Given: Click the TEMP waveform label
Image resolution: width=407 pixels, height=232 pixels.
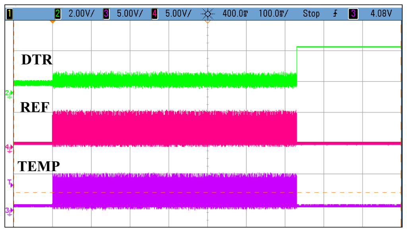Looking at the screenshot, I should pyautogui.click(x=38, y=166).
